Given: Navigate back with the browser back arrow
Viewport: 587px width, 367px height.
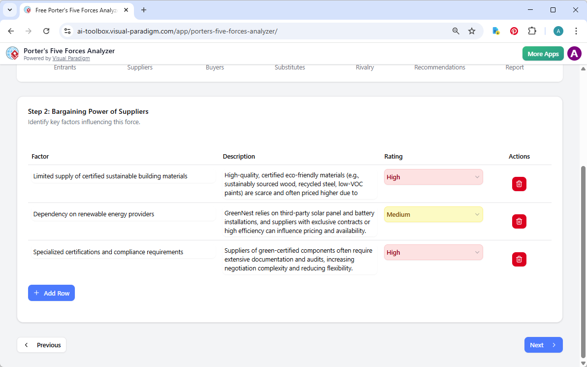Looking at the screenshot, I should click(11, 31).
